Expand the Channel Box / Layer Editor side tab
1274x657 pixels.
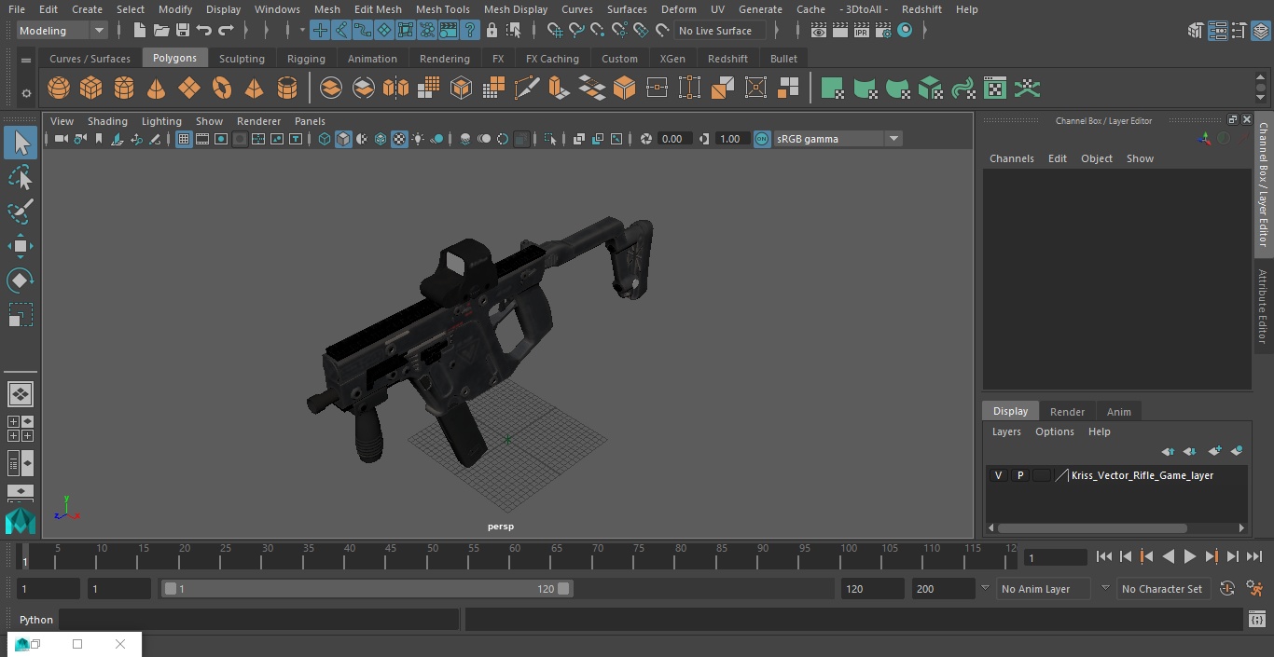click(1263, 184)
